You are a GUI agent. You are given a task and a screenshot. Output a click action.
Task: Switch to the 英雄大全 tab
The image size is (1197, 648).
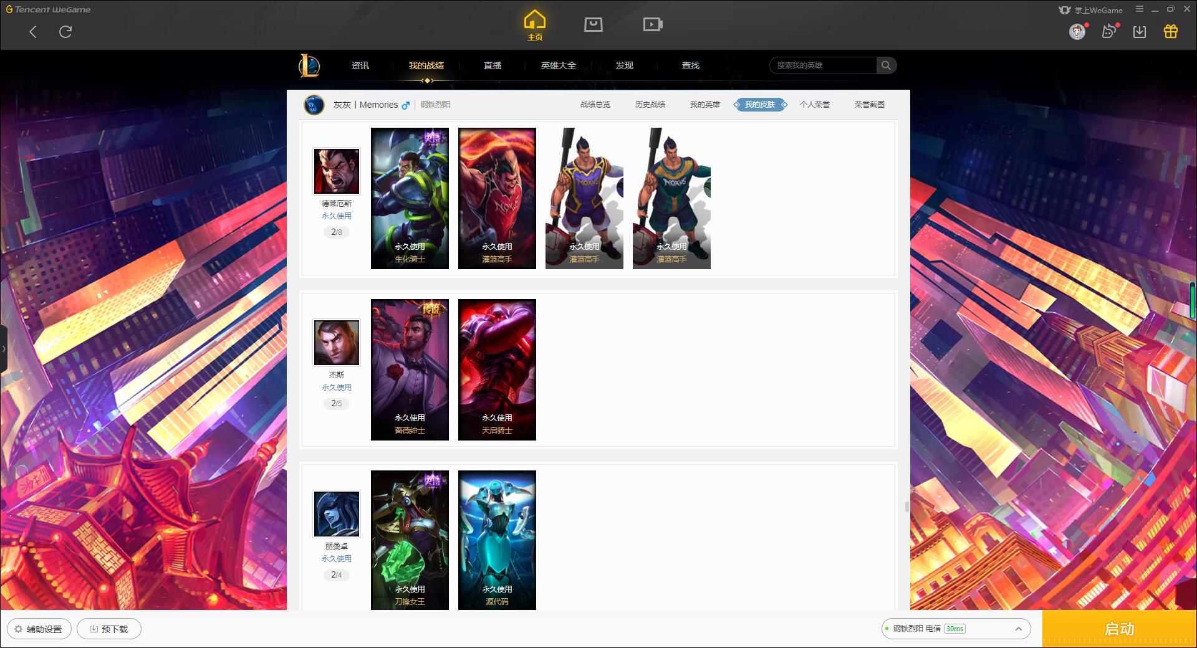[559, 65]
